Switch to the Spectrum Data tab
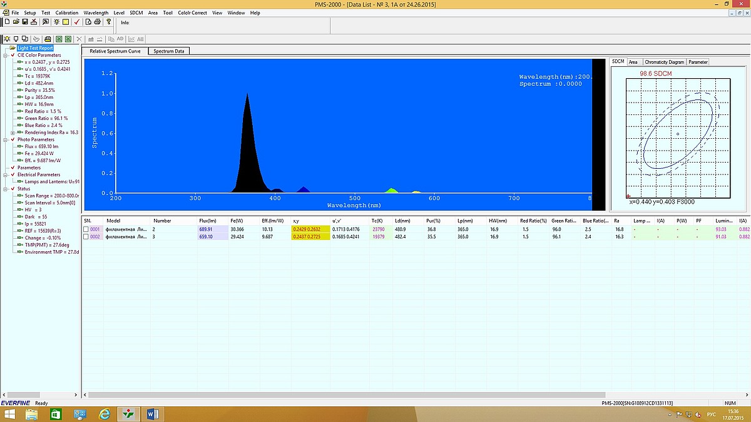This screenshot has width=751, height=422. pyautogui.click(x=169, y=51)
